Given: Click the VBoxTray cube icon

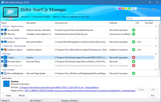Looking at the screenshot, I should 5,34.
